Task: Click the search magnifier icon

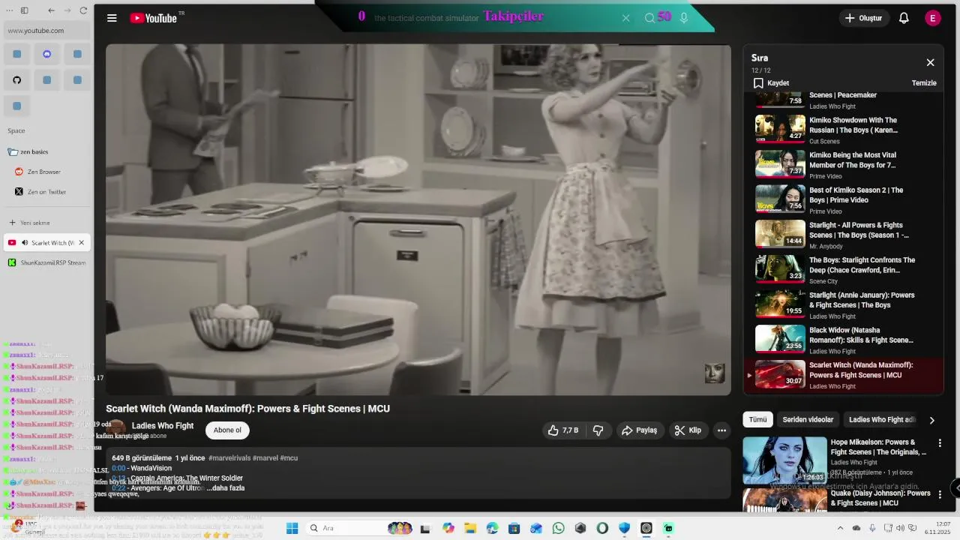Action: click(x=649, y=18)
